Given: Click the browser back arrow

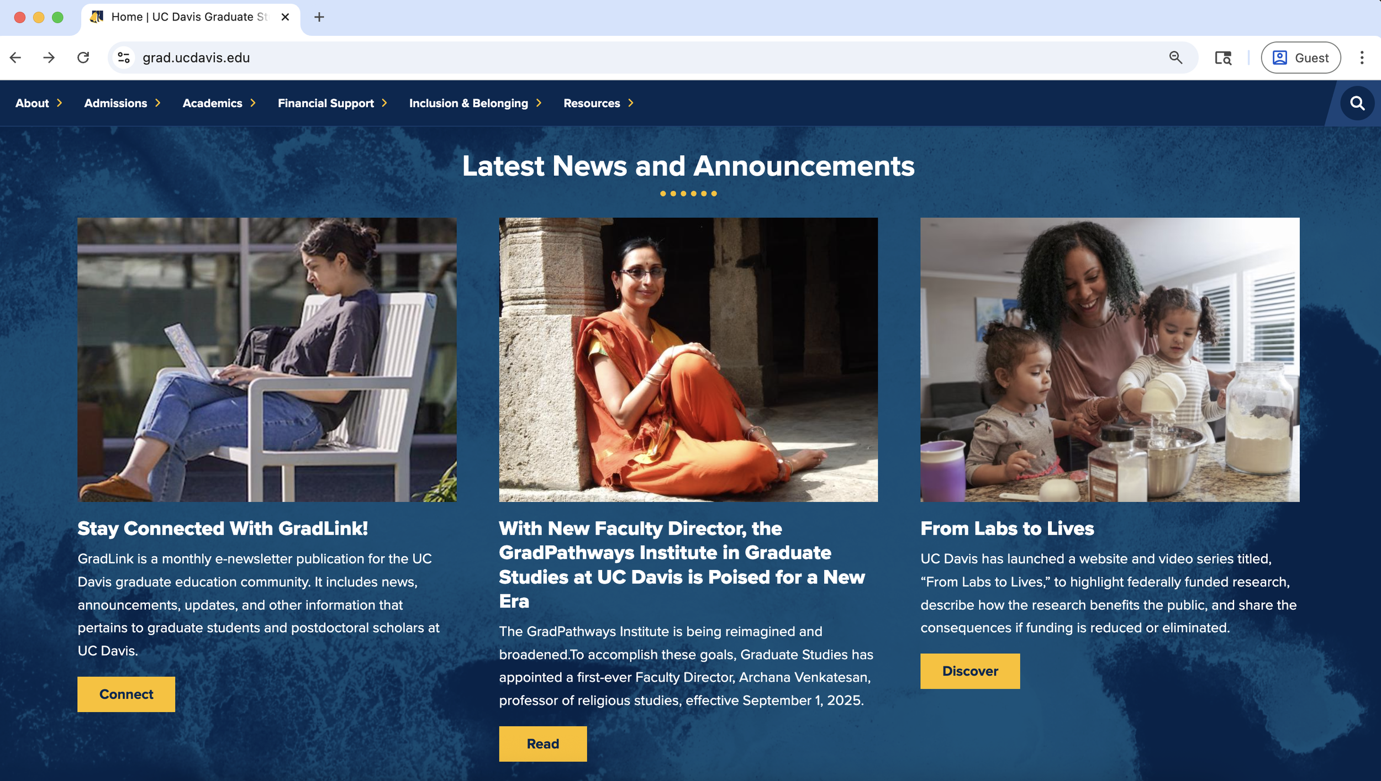Looking at the screenshot, I should point(15,57).
